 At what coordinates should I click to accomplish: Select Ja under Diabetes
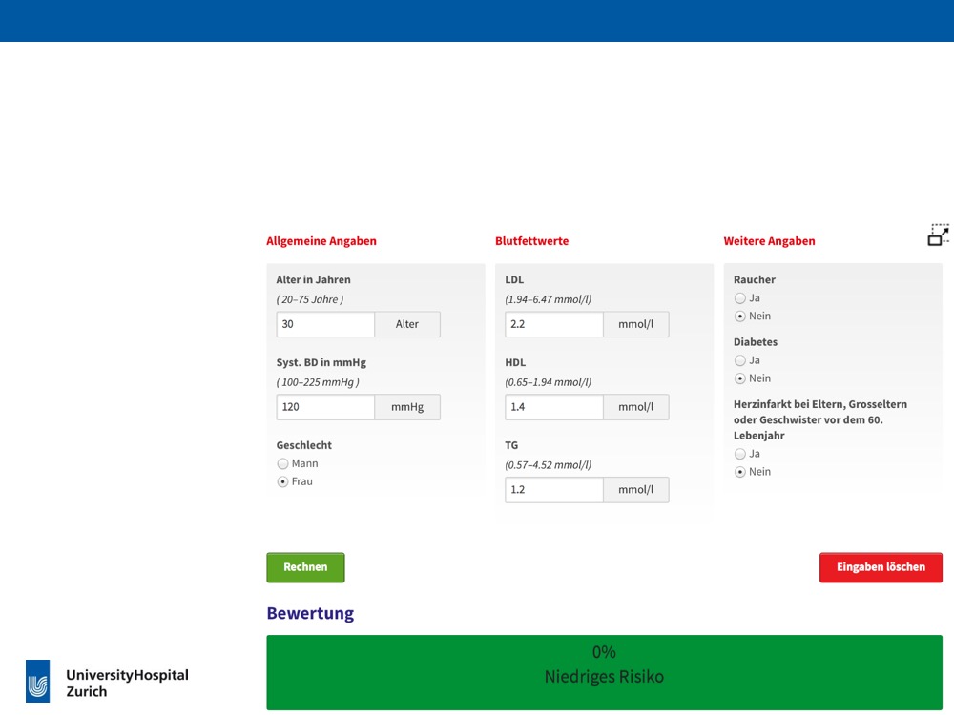pos(740,360)
